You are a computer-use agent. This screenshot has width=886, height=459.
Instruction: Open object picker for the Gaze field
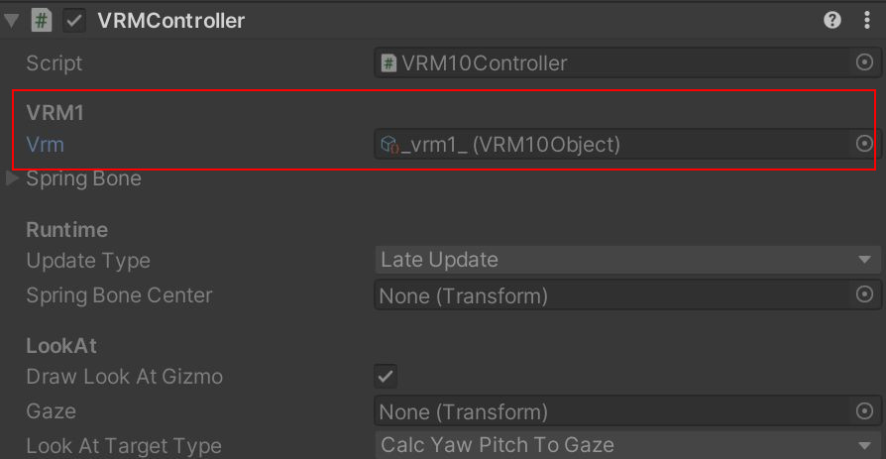(864, 411)
